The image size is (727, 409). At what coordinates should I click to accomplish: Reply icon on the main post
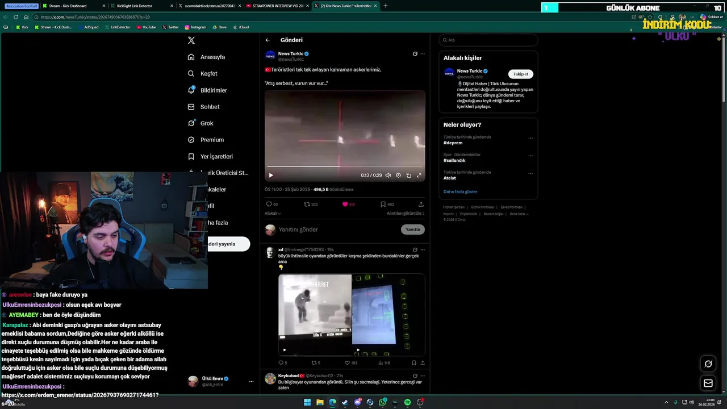click(x=269, y=204)
